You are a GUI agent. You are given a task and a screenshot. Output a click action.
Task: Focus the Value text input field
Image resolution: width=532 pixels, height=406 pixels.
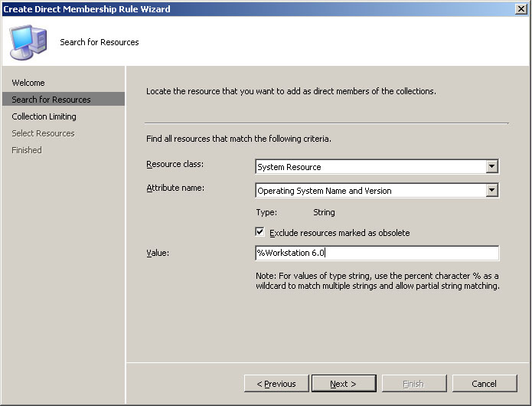(377, 253)
